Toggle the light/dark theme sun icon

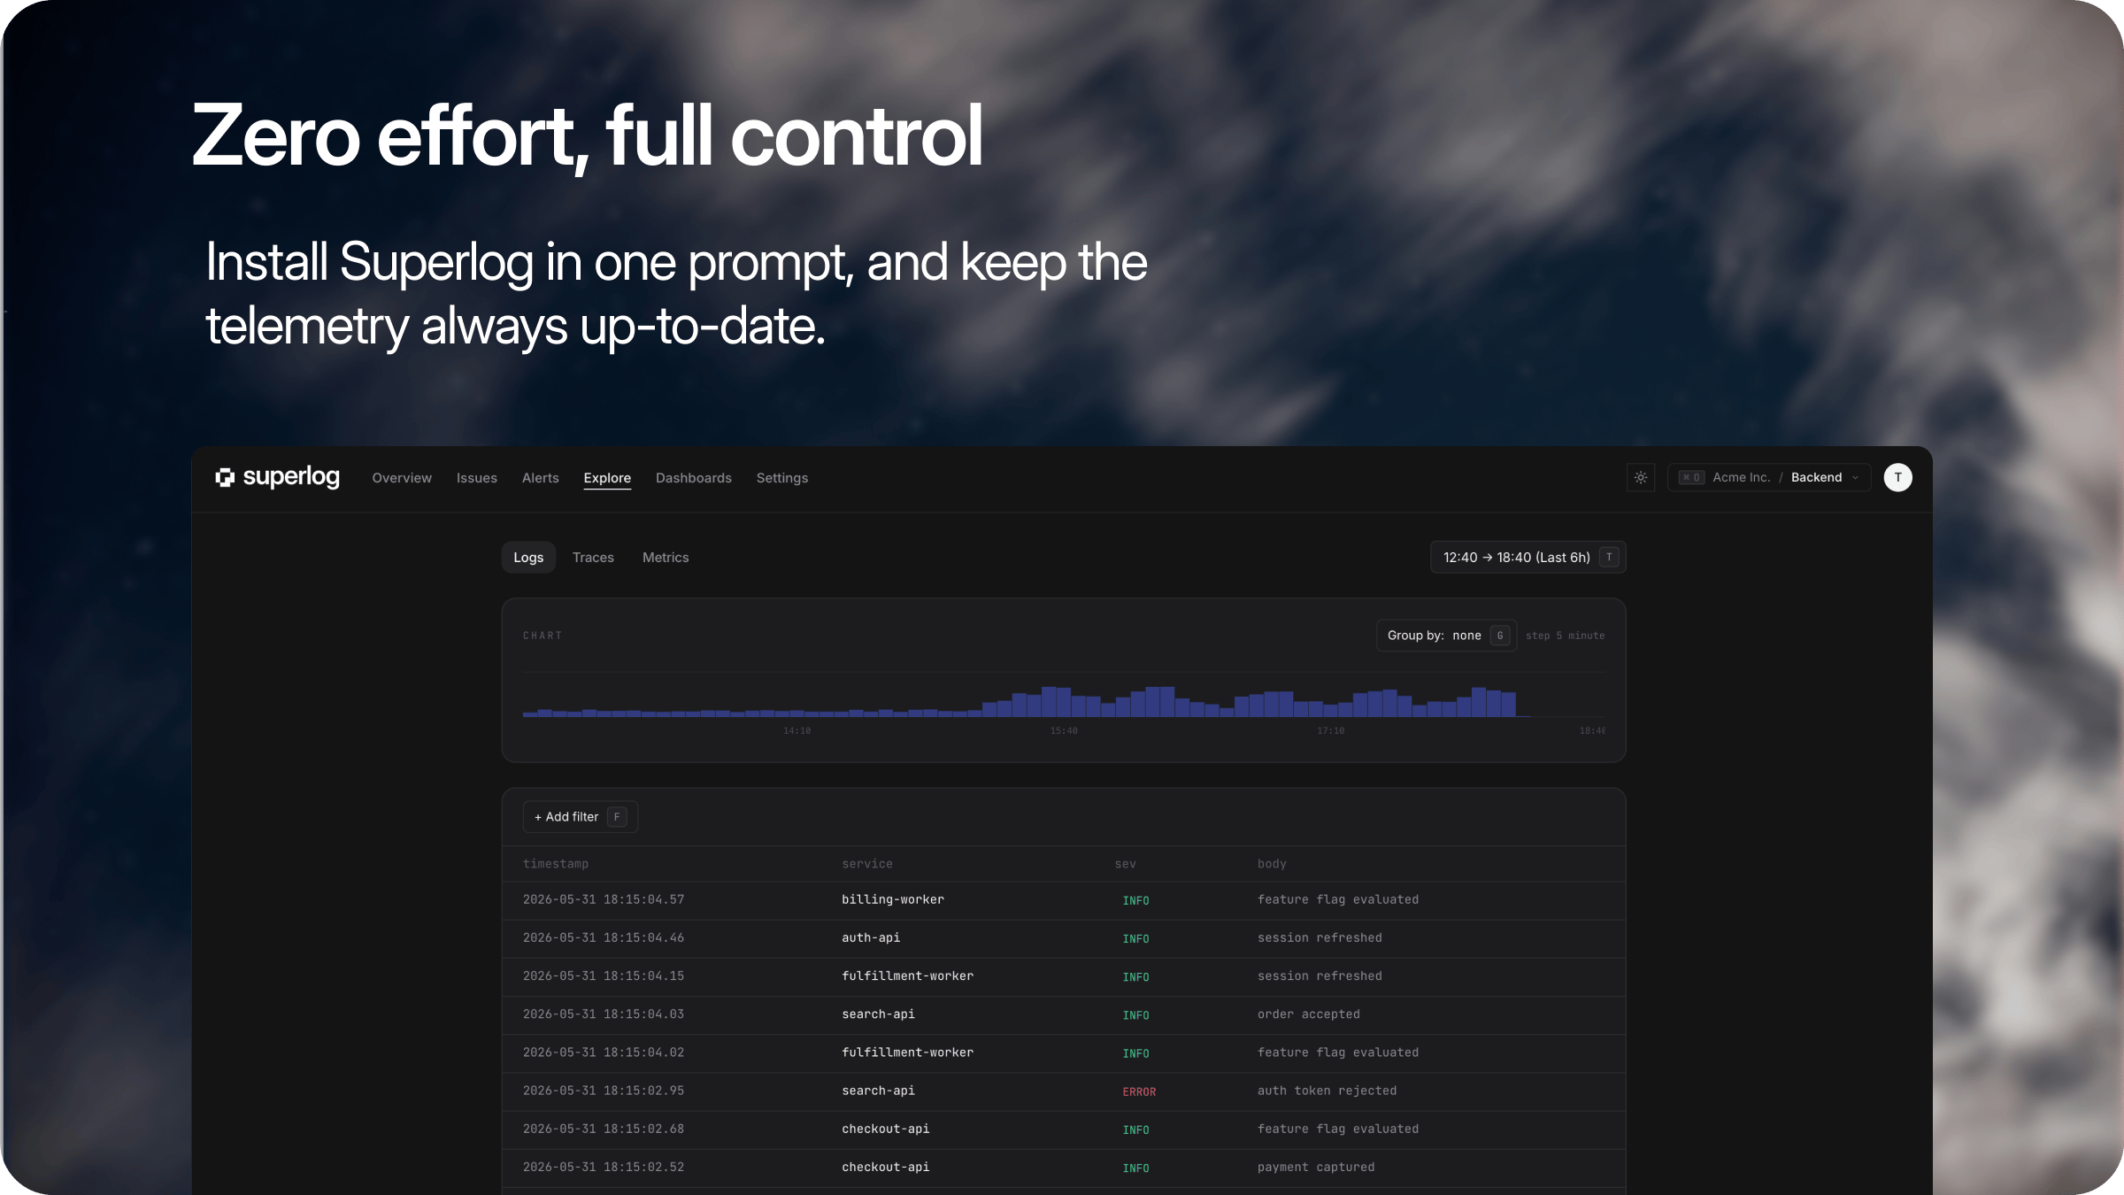(x=1641, y=478)
